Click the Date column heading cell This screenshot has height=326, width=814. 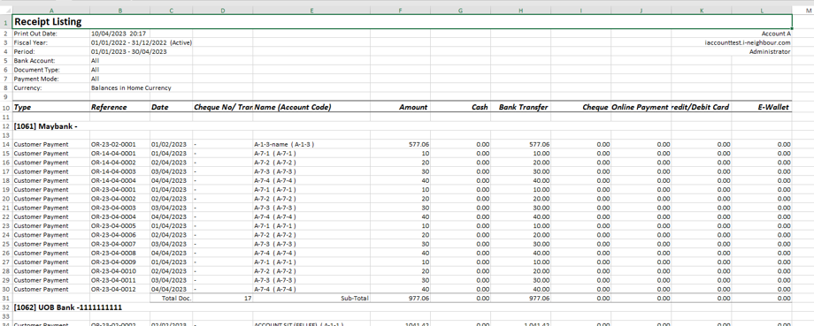pyautogui.click(x=171, y=107)
